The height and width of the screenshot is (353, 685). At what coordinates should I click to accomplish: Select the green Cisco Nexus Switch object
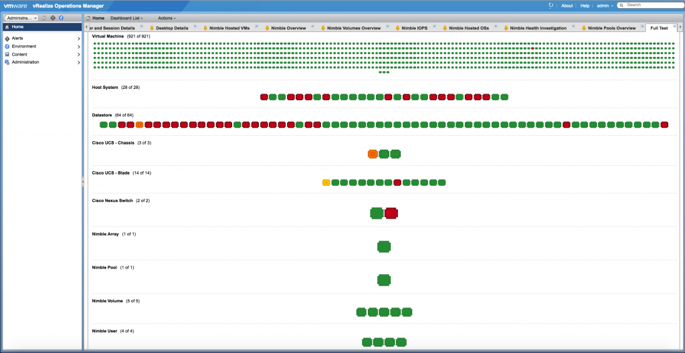click(x=377, y=213)
